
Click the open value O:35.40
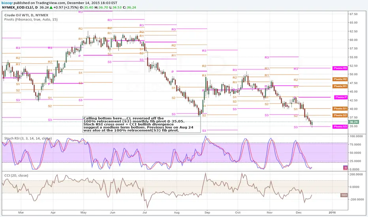point(86,7)
